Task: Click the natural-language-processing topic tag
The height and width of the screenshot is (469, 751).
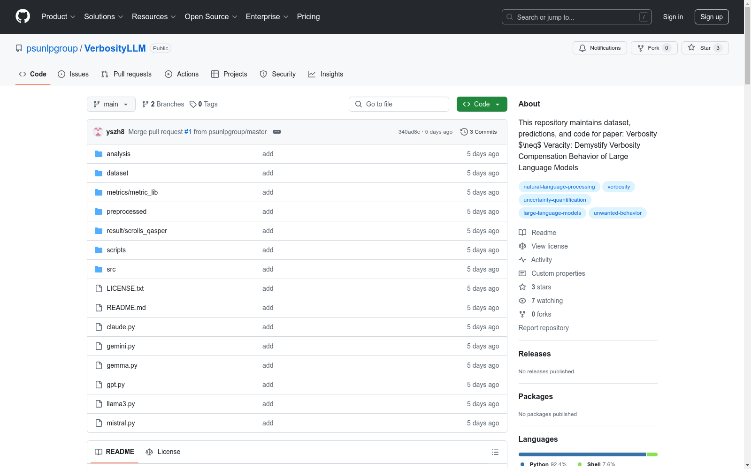Action: point(559,187)
